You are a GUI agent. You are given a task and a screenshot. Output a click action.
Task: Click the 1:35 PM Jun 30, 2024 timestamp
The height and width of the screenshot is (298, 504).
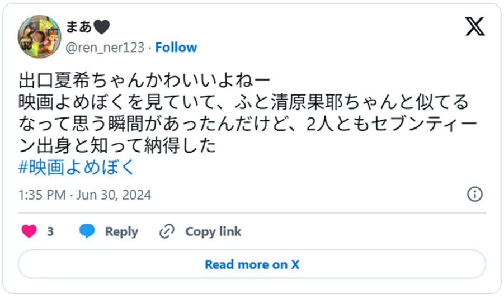point(85,195)
